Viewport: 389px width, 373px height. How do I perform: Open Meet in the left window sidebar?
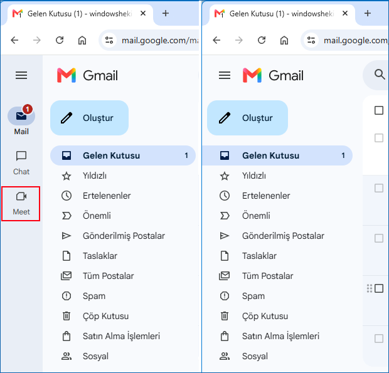(21, 204)
